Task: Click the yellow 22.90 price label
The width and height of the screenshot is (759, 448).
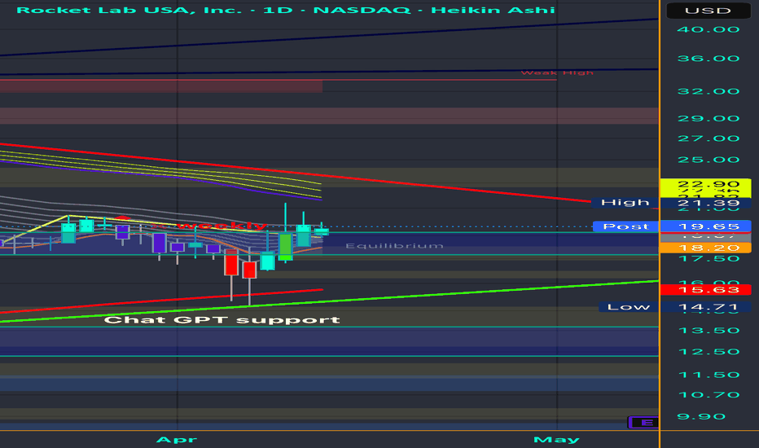Action: click(x=706, y=185)
